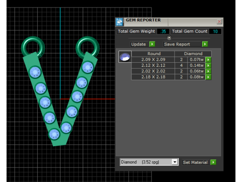The height and width of the screenshot is (182, 242).
Task: Click the Total Gem Weight value .35
Action: (163, 31)
